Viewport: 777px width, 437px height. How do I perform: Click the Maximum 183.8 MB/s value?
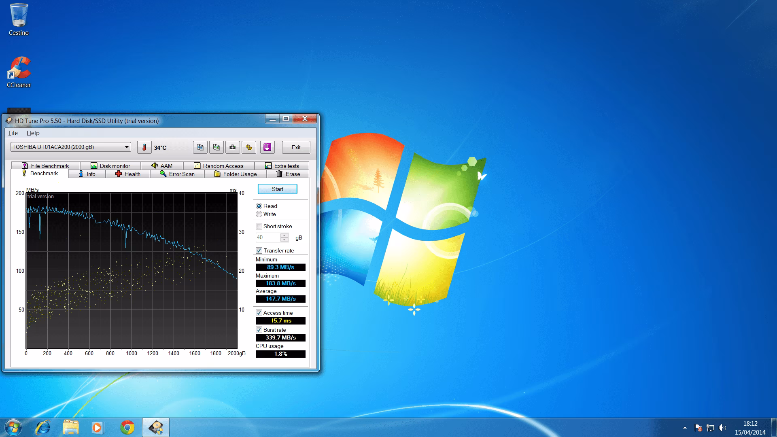click(x=280, y=283)
